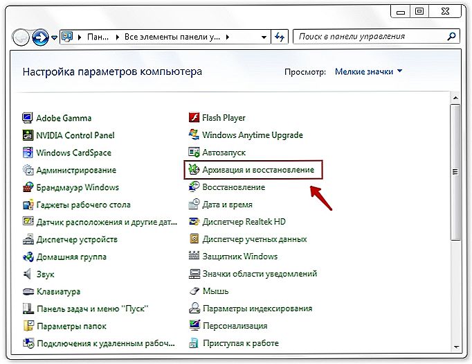Click the search magnifier icon
Image resolution: width=472 pixels, height=364 pixels.
tap(451, 37)
